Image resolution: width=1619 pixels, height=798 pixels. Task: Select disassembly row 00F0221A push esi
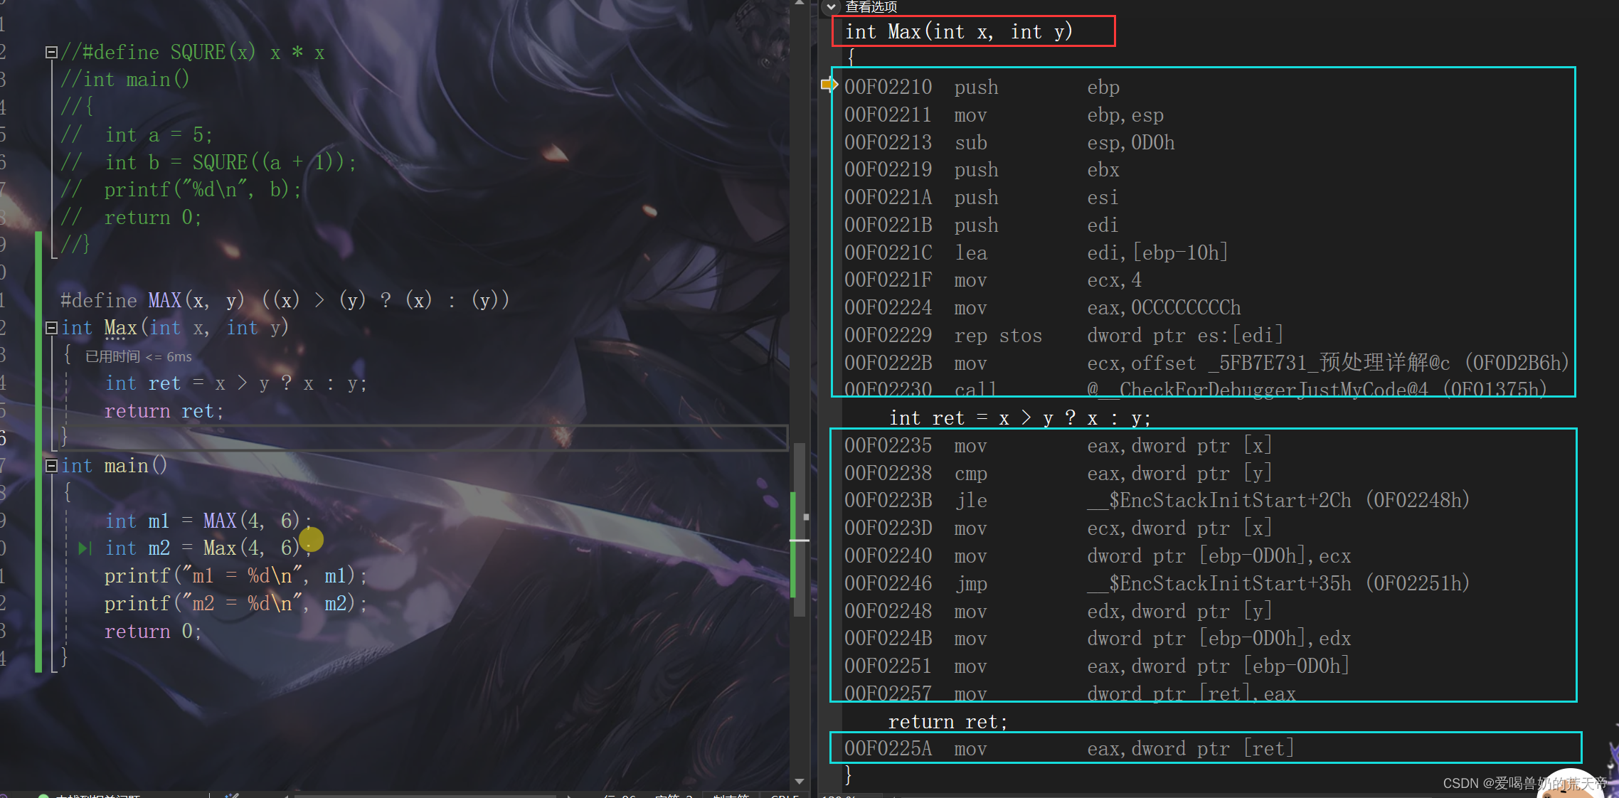pos(982,197)
